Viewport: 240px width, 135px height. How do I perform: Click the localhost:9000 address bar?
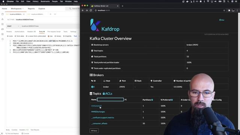click(159, 10)
